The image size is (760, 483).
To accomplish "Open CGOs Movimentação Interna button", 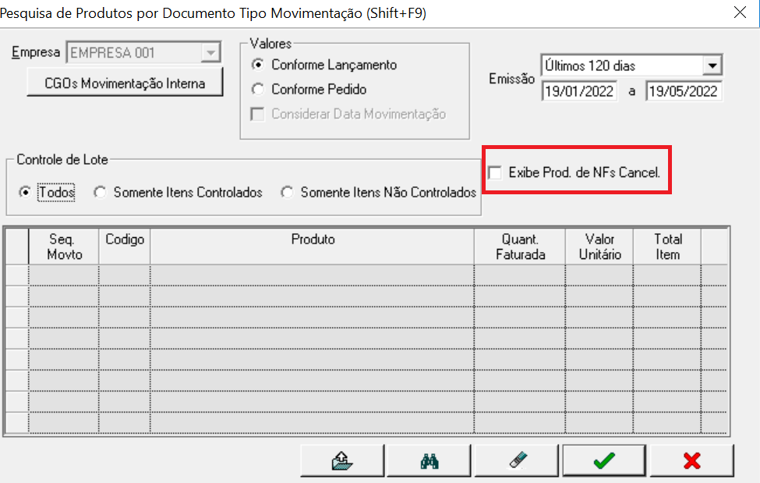I will tap(125, 83).
